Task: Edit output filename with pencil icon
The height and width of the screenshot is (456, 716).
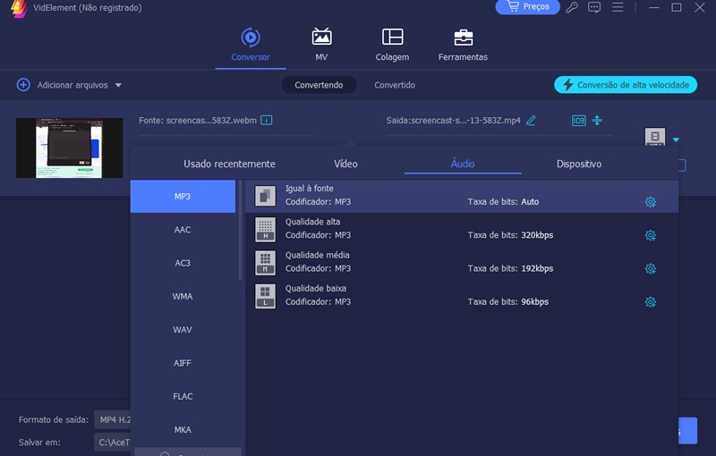Action: tap(531, 121)
